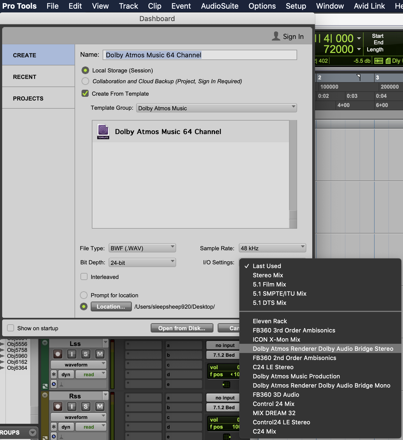Open the Template Group dropdown
Viewport: 403px width, 440px height.
pos(216,108)
